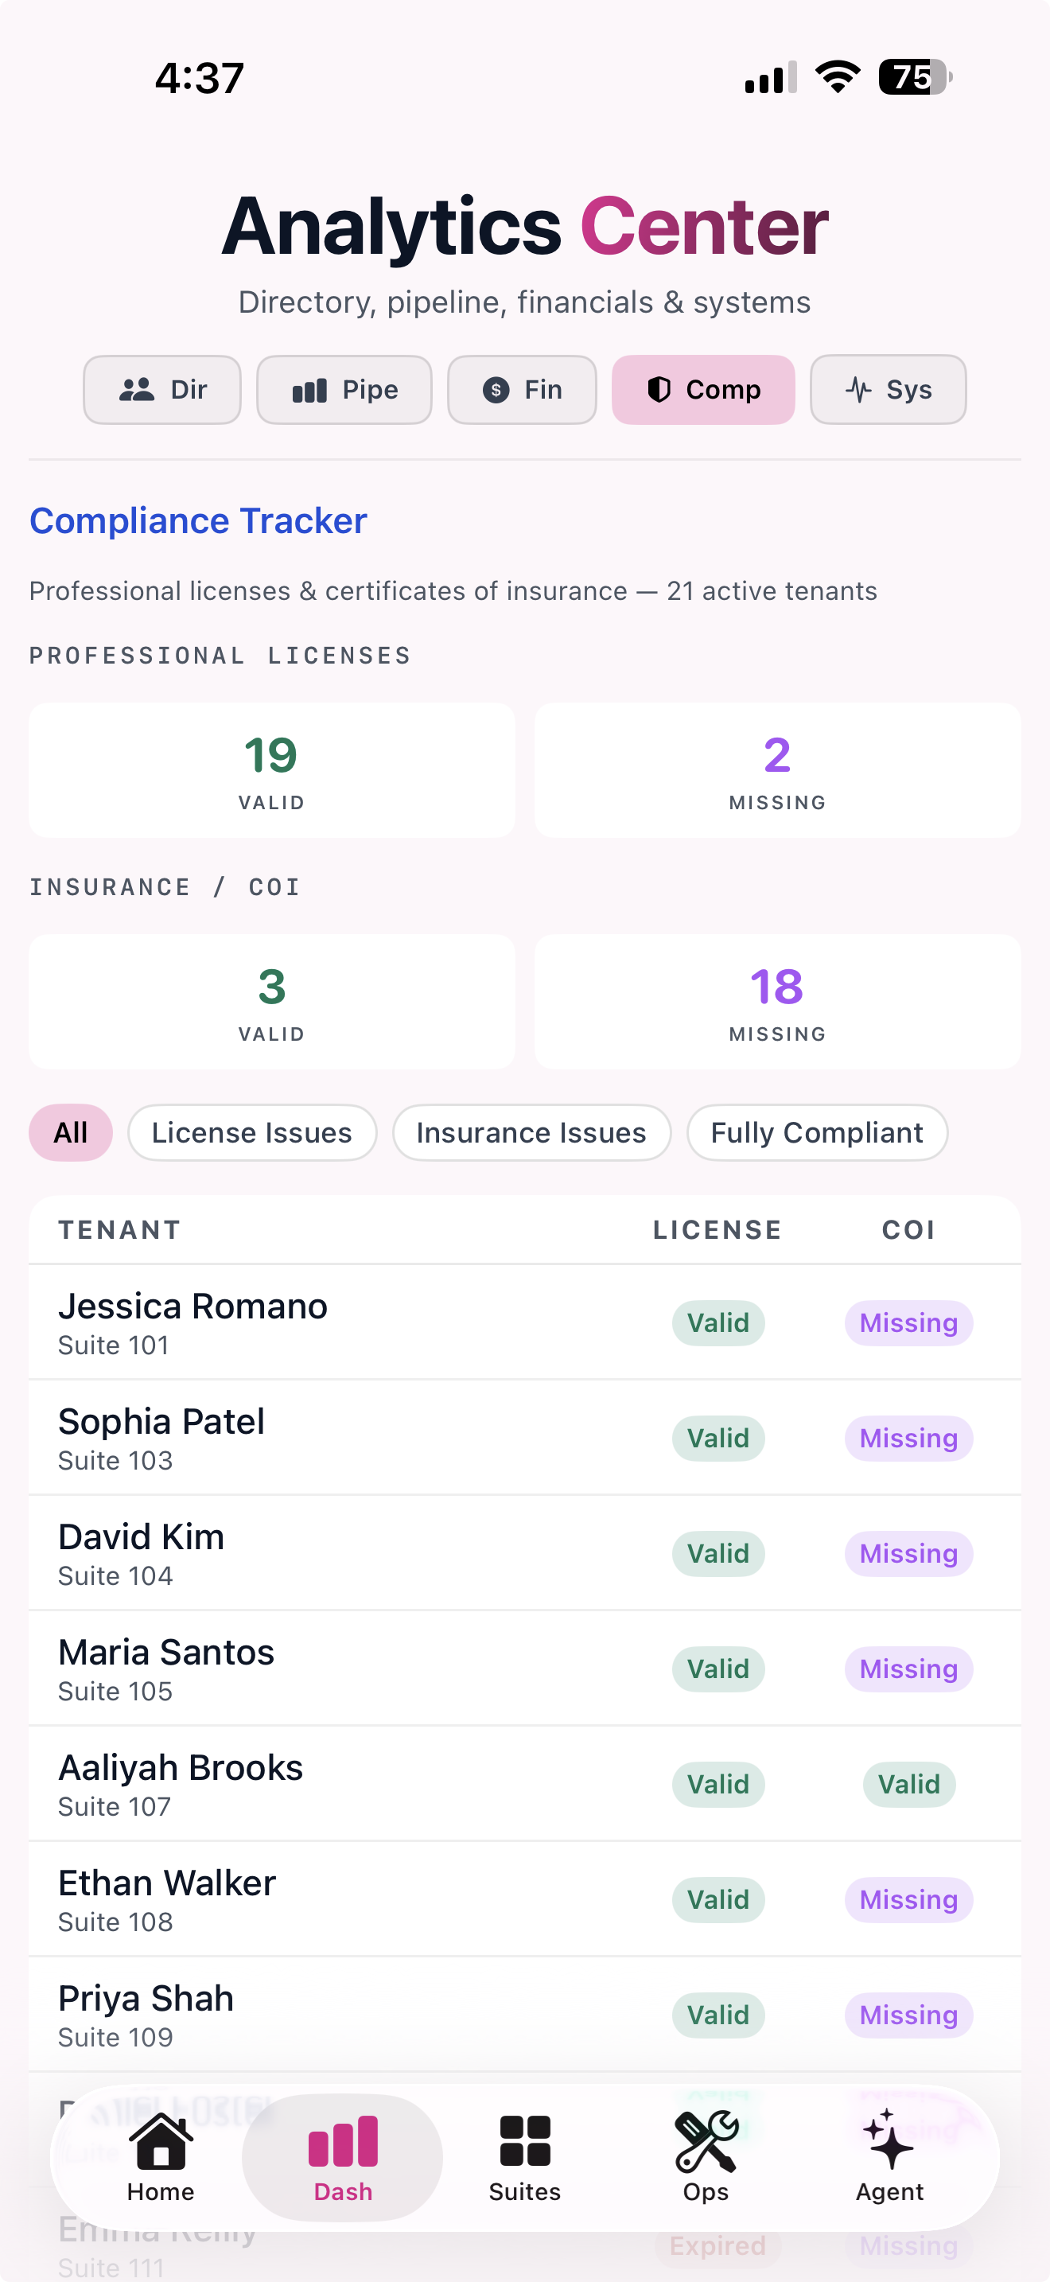Screen dimensions: 1050x2282
Task: Tap Sophia Patel's Valid license badge
Action: [x=718, y=1439]
